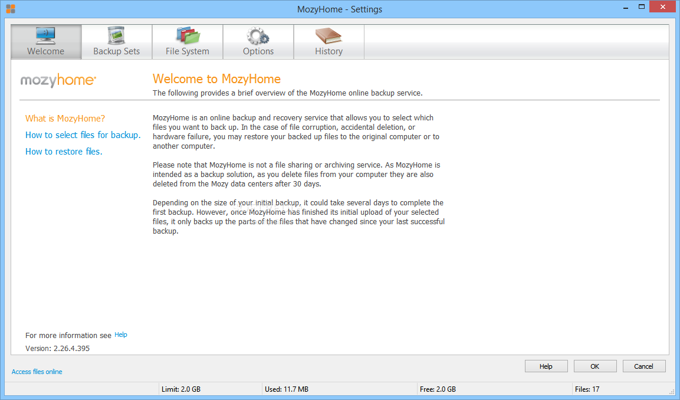Confirm settings with the OK button
The width and height of the screenshot is (680, 400).
coord(594,366)
